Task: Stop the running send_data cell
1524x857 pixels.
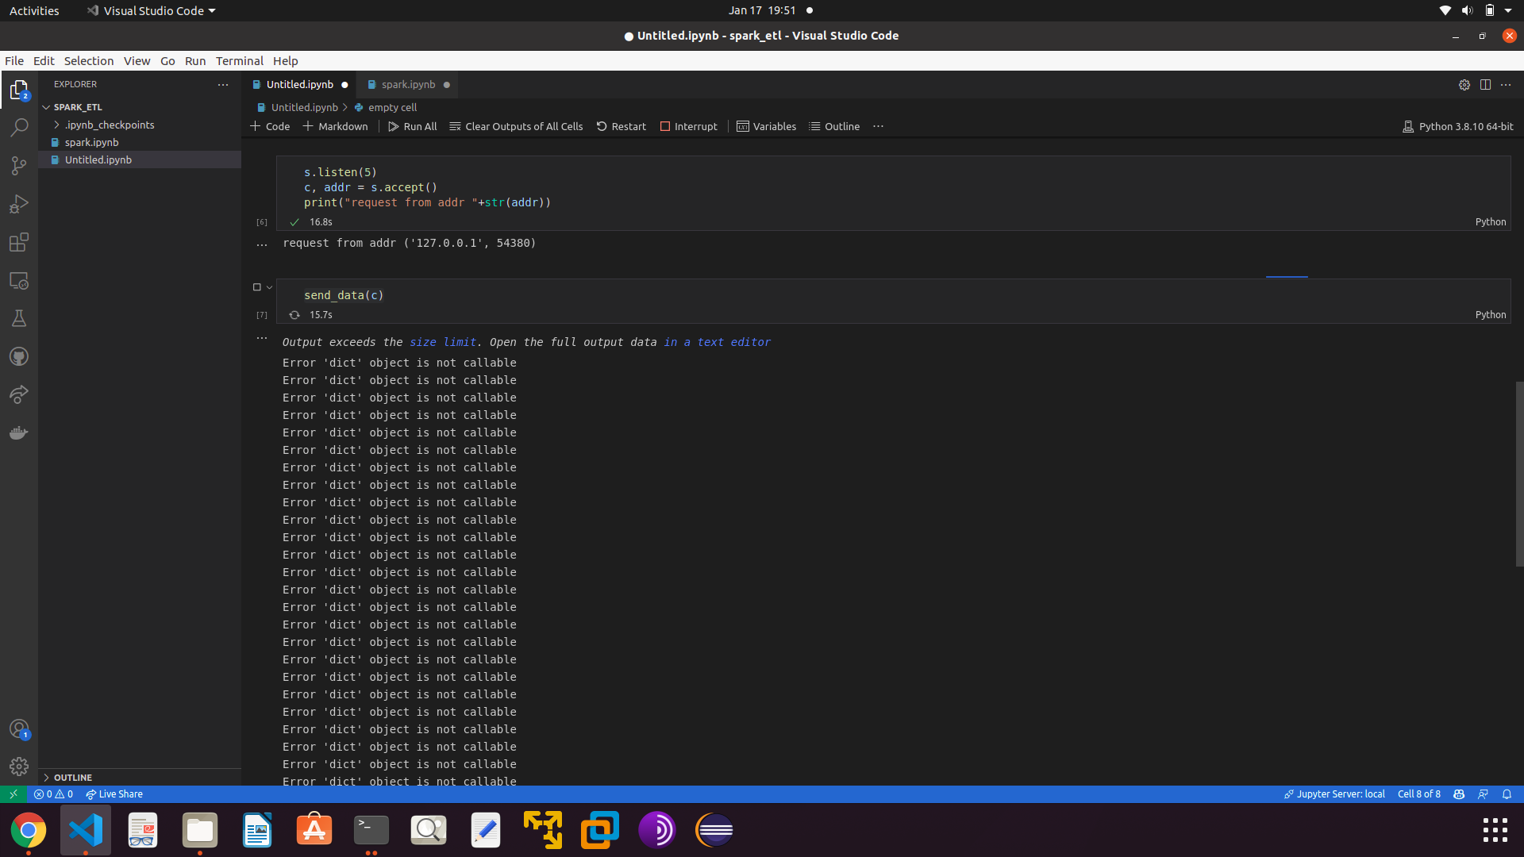Action: (256, 287)
